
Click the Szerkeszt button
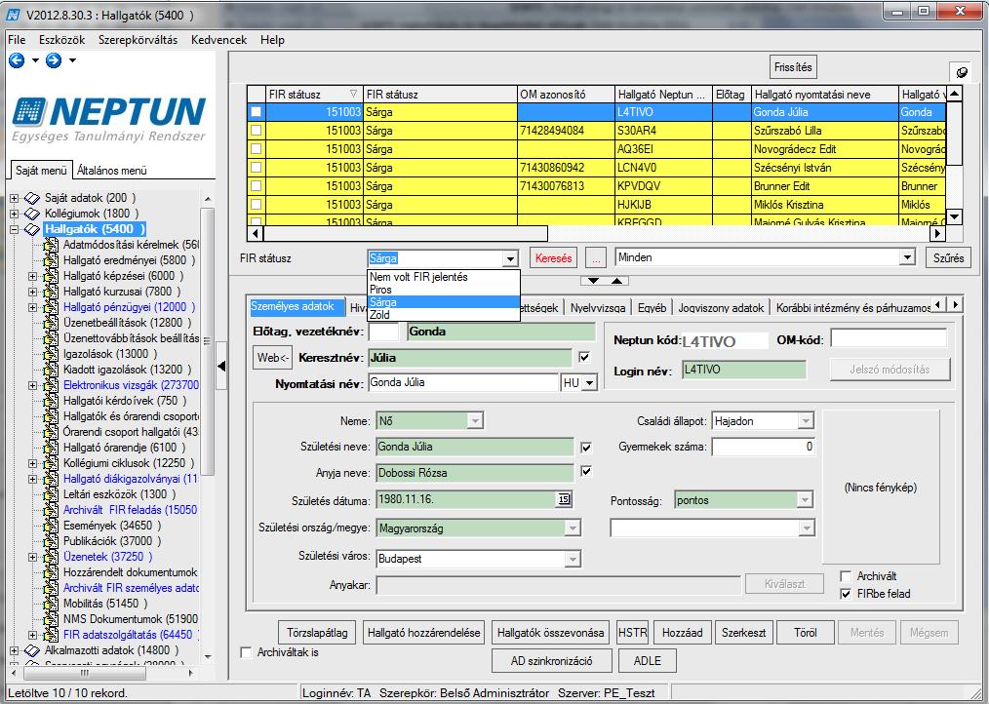[743, 633]
